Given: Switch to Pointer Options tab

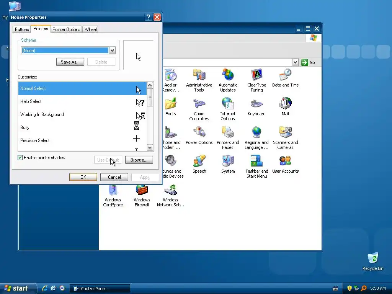Looking at the screenshot, I should [66, 29].
